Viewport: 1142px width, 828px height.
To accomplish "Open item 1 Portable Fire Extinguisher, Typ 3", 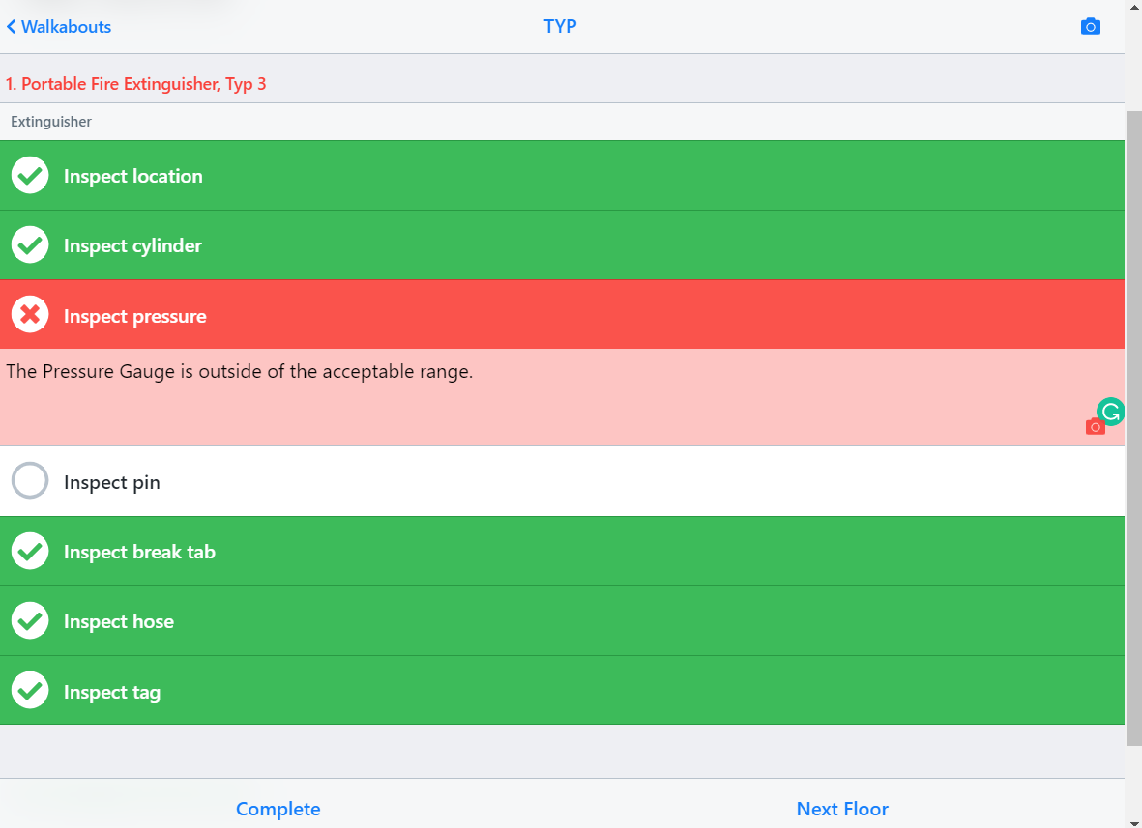I will click(135, 84).
